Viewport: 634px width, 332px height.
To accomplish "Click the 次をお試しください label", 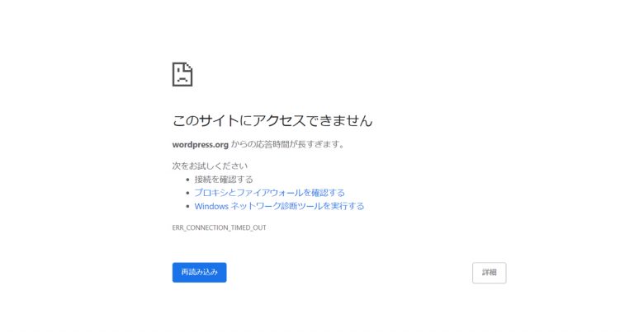I will pyautogui.click(x=210, y=166).
